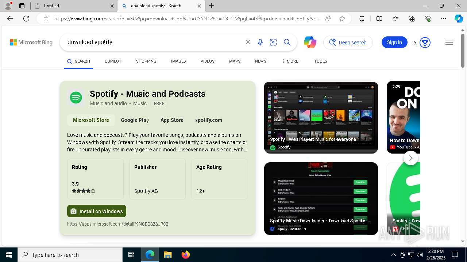Open the CHIP Spotify download card
This screenshot has height=262, width=467.
[404, 199]
